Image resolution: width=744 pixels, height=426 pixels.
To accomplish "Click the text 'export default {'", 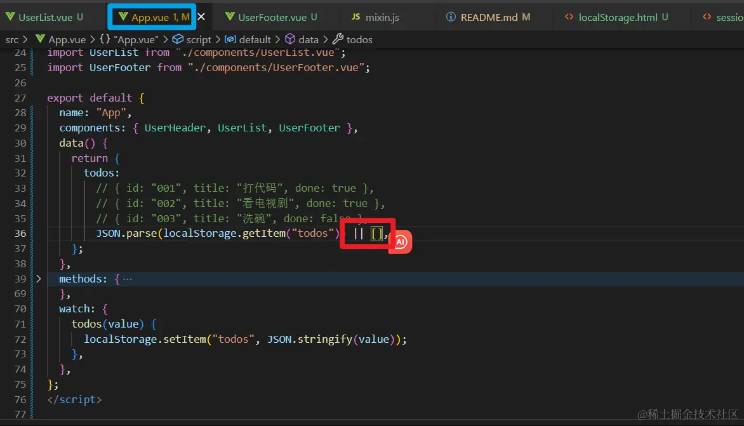I will 96,98.
